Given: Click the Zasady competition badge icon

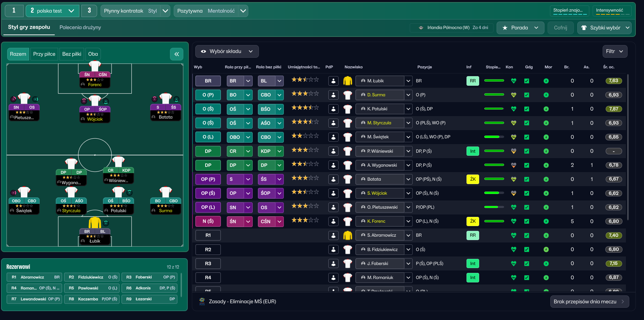Looking at the screenshot, I should click(202, 301).
